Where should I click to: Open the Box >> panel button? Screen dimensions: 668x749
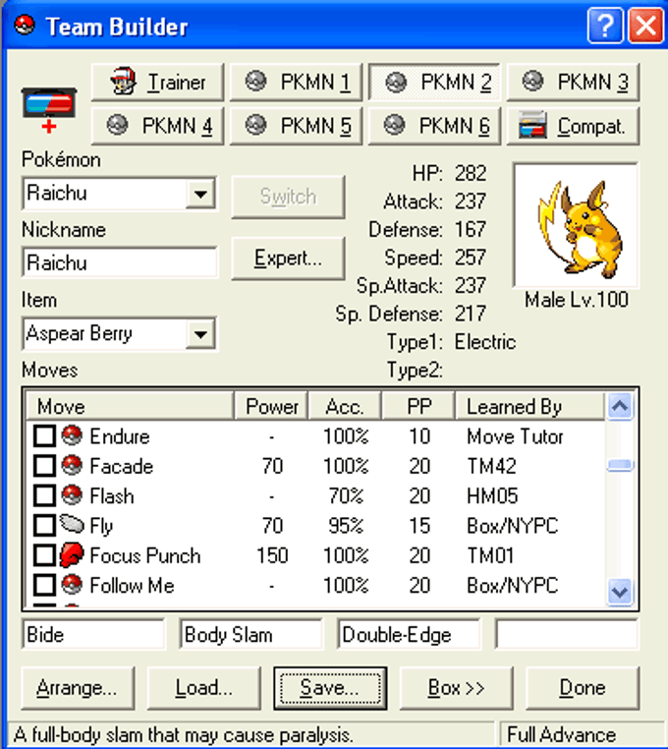(456, 688)
